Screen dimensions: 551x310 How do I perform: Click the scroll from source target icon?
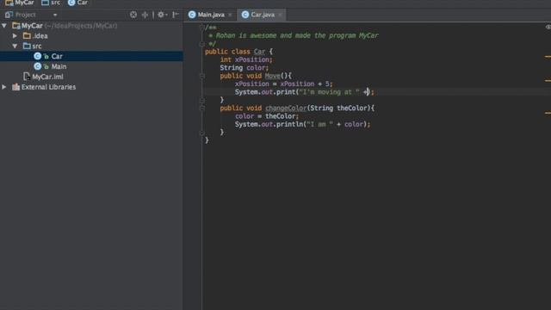(x=133, y=15)
